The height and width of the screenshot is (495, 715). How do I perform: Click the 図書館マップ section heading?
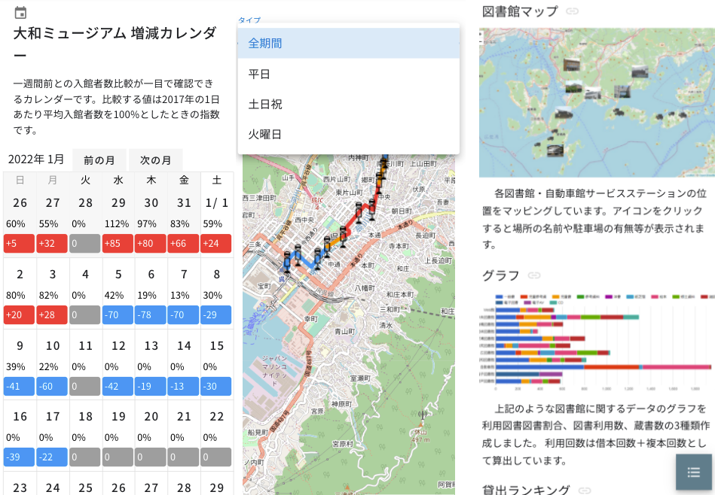[x=520, y=11]
